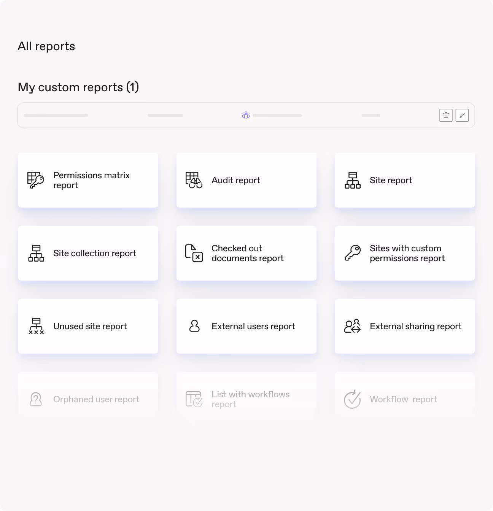The width and height of the screenshot is (493, 511).
Task: Click the Permissions matrix key grid icon
Action: (x=36, y=180)
